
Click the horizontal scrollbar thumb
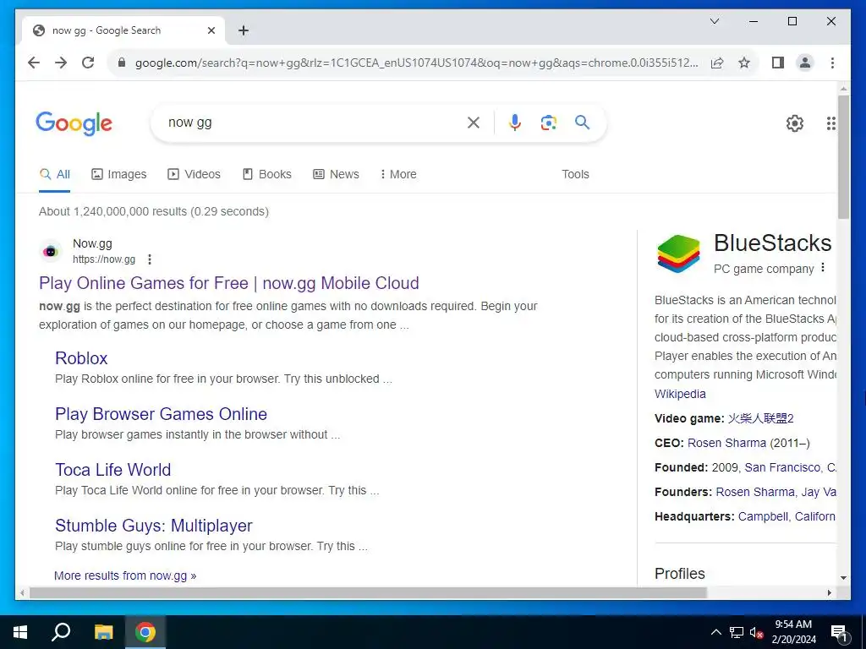[x=368, y=592]
